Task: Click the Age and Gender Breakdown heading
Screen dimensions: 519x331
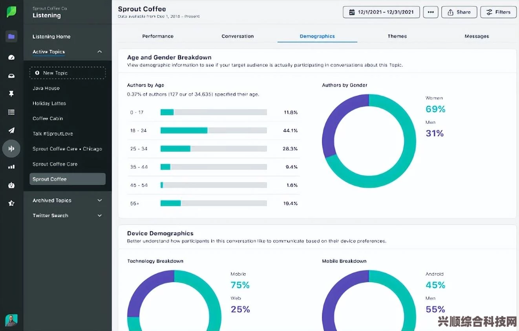Action: point(169,57)
